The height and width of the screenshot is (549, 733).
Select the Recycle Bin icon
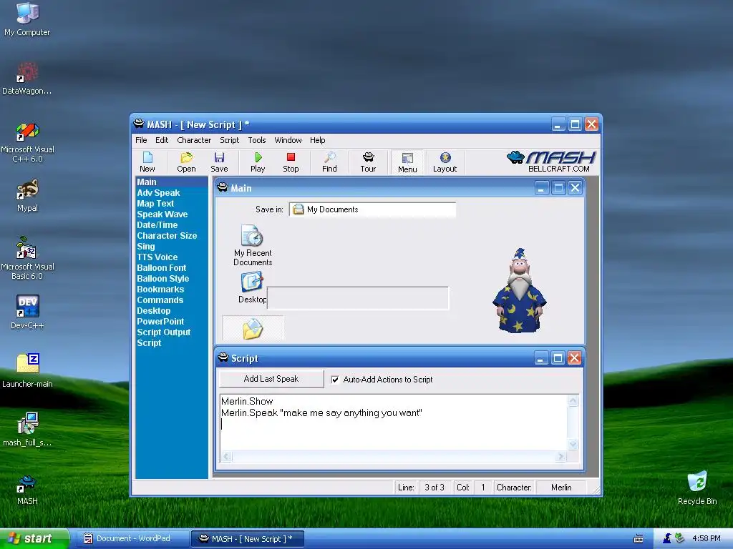tap(697, 488)
